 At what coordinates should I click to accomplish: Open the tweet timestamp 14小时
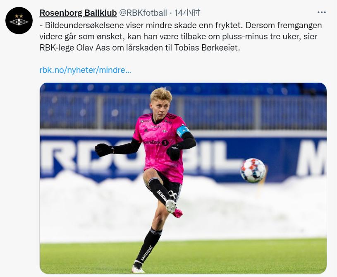tap(187, 13)
